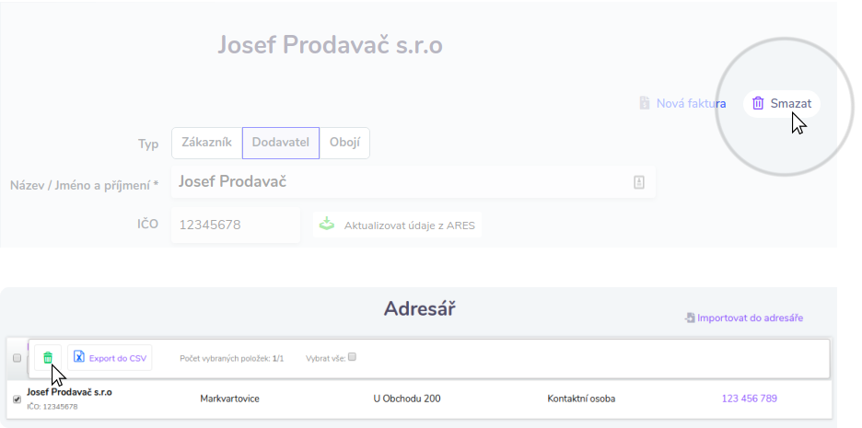Click the Kontaktní osoba cell

coord(581,399)
